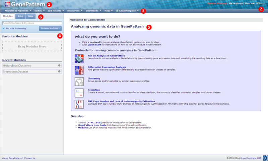
Task: Click the SNP Copy Number chromosome icon
Action: [79, 104]
